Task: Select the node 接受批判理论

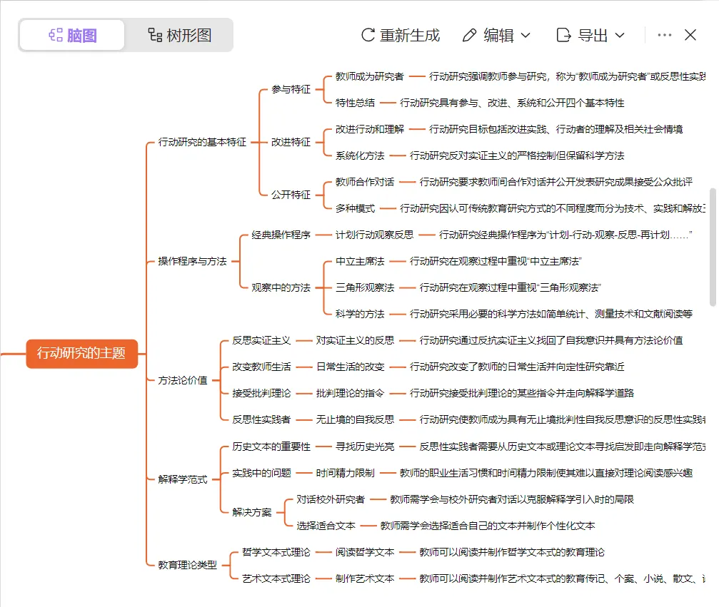Action: click(261, 394)
